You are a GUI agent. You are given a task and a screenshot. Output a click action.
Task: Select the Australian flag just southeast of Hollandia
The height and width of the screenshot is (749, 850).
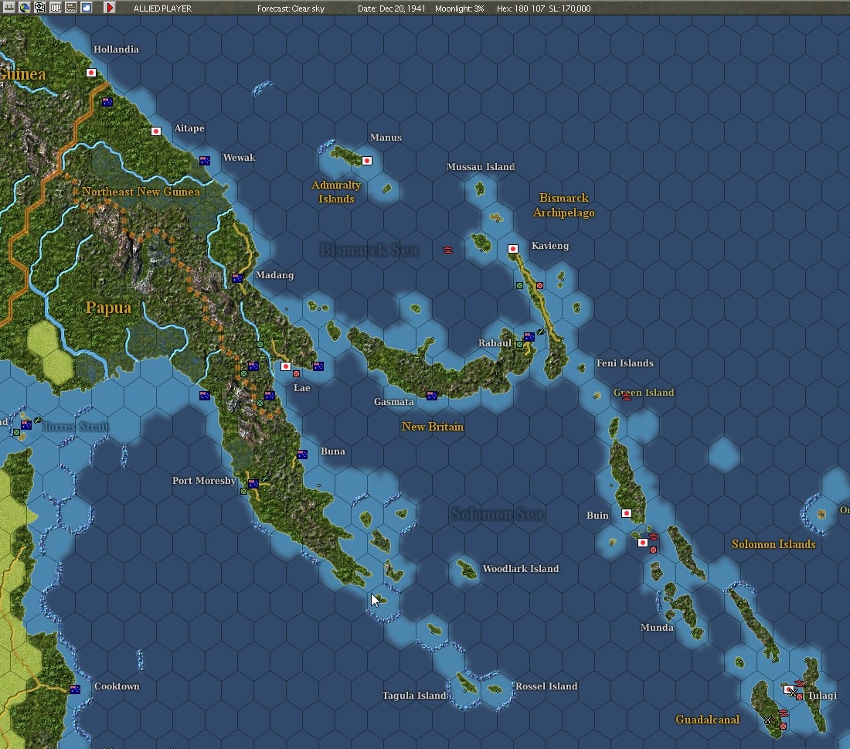click(107, 102)
